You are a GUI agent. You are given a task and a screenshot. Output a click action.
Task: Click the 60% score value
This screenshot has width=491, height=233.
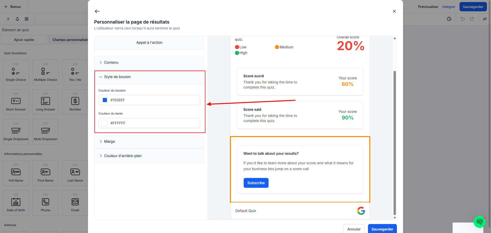click(348, 84)
